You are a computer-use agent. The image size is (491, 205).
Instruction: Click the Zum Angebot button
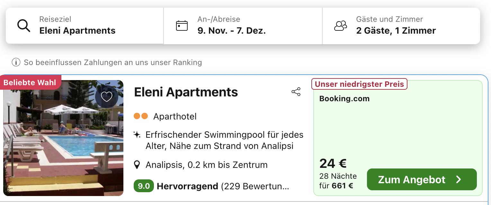(x=422, y=179)
